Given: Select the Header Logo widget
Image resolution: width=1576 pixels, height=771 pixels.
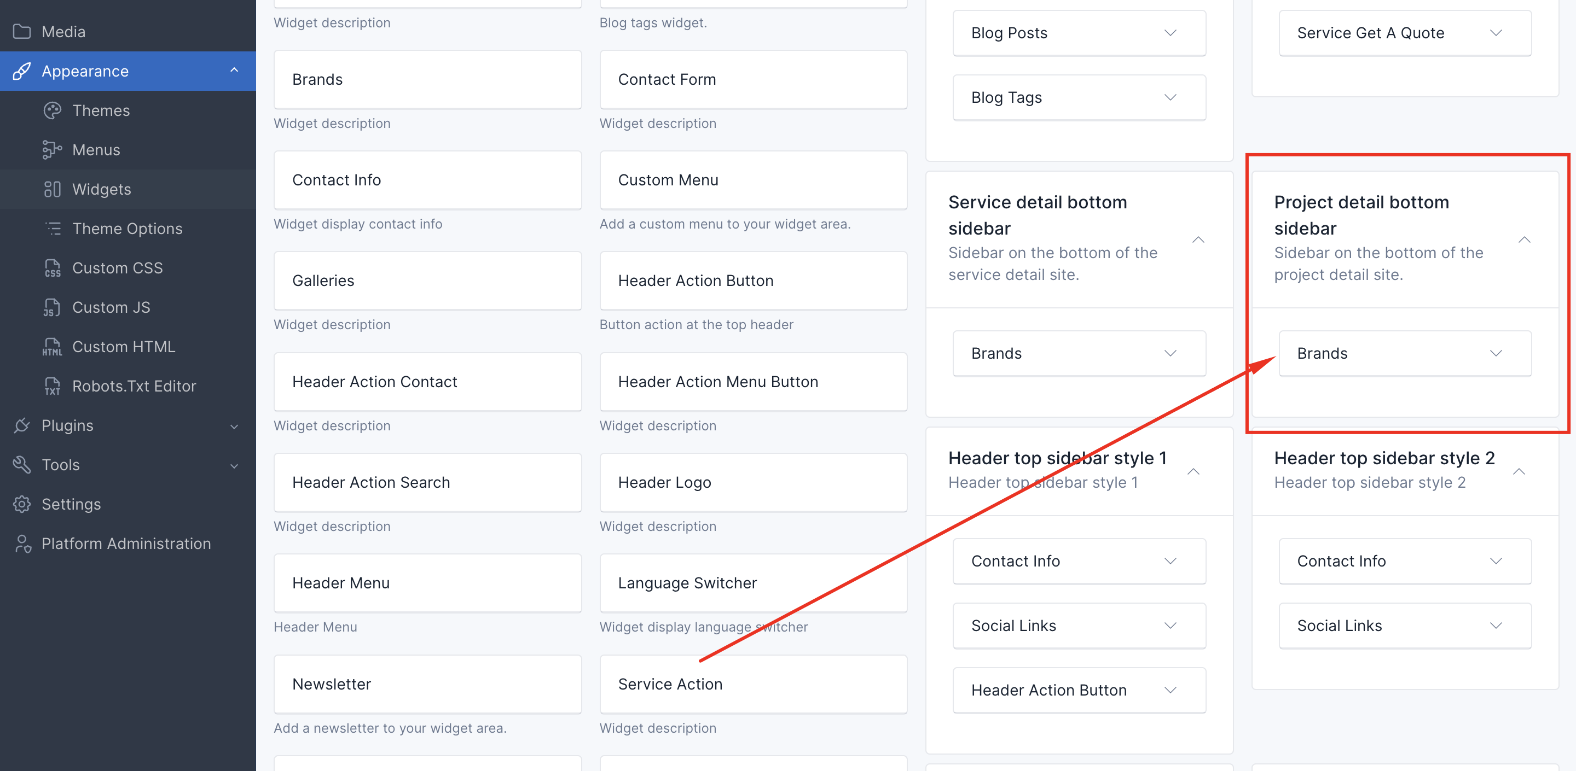Looking at the screenshot, I should [753, 482].
